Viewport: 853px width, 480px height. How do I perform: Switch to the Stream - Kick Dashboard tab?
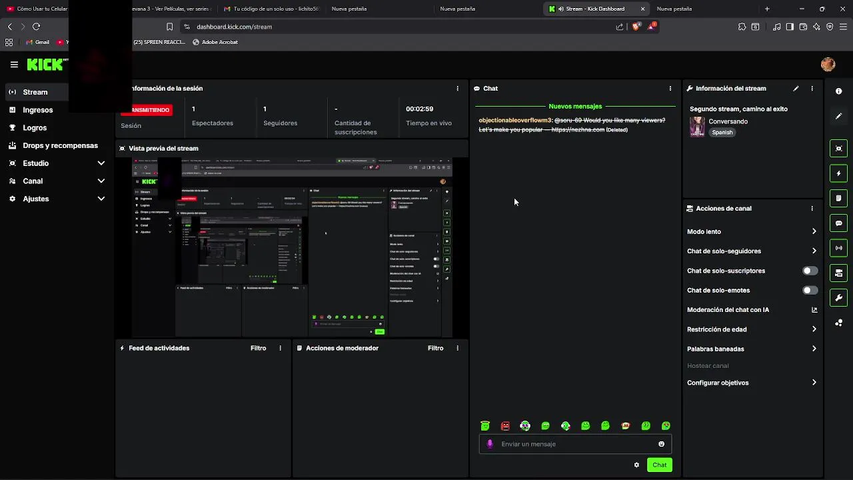[x=596, y=9]
